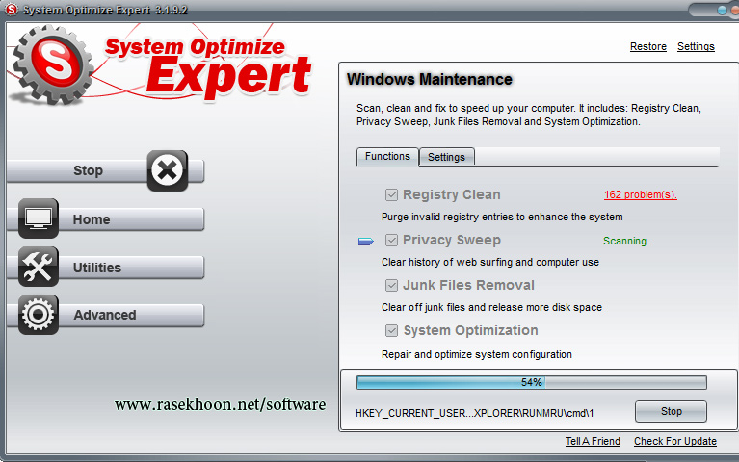Click the Windows Maintenance heading

tap(430, 79)
